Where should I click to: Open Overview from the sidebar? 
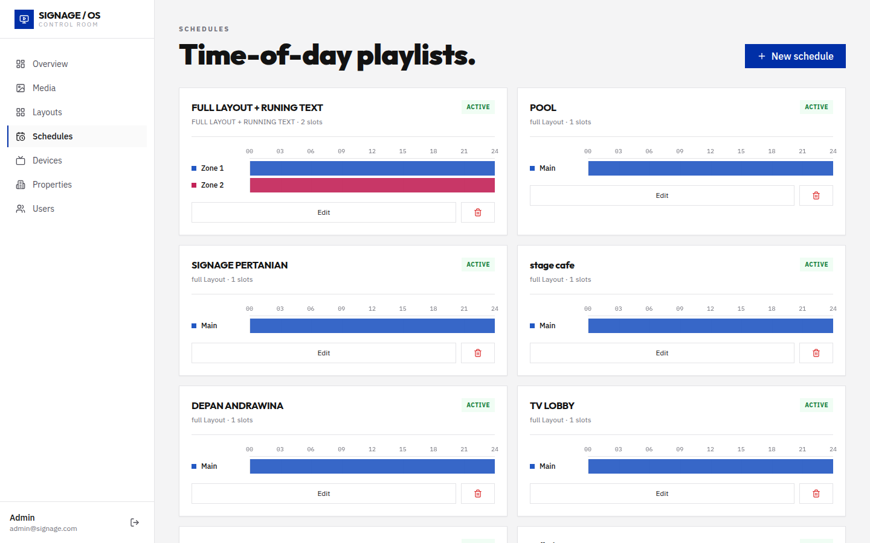(77, 64)
